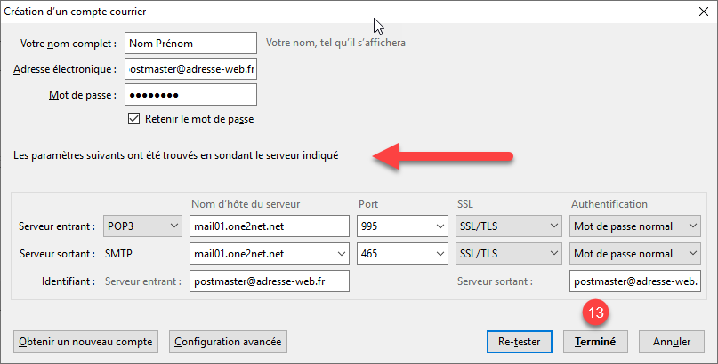Screen dimensions: 718x364
Task: Edit the incoming server hostname field
Action: (x=270, y=226)
